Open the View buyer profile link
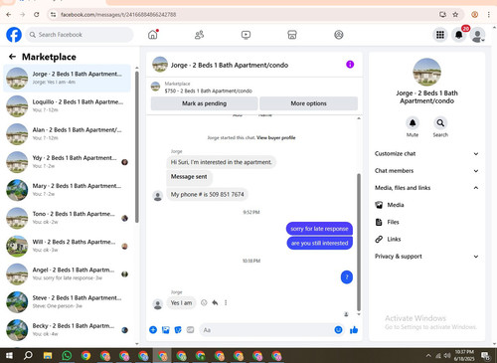497x363 pixels. coord(276,137)
